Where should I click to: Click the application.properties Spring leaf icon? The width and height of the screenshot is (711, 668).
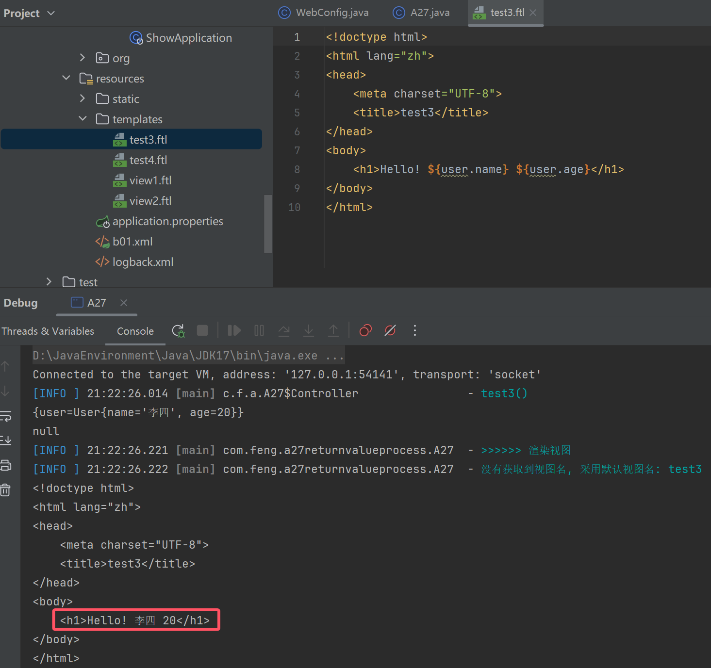click(103, 222)
